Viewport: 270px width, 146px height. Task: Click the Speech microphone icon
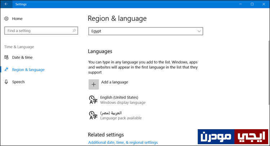click(x=6, y=82)
